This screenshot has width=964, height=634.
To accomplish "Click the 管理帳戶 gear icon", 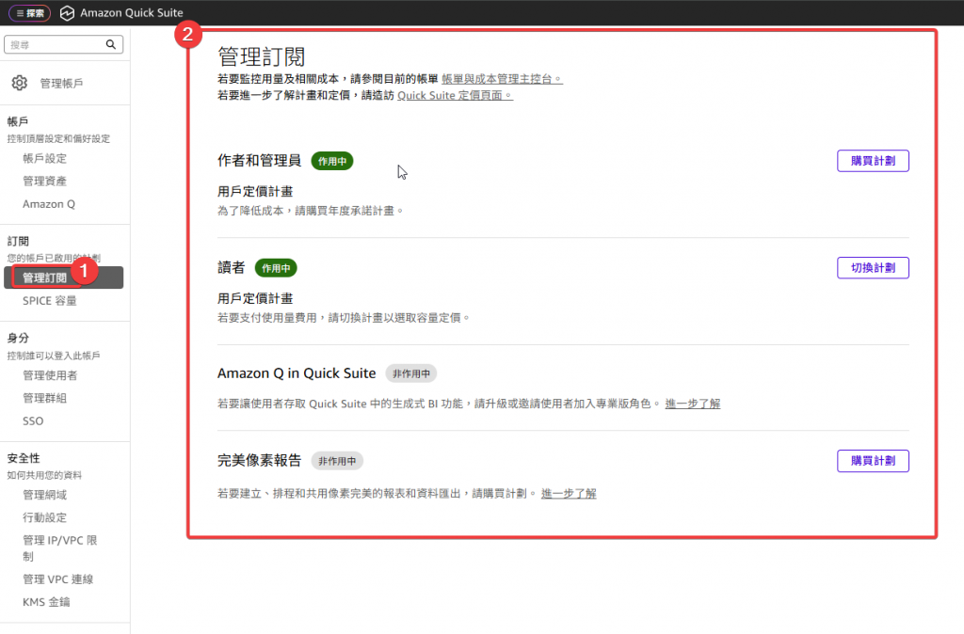I will pyautogui.click(x=20, y=83).
